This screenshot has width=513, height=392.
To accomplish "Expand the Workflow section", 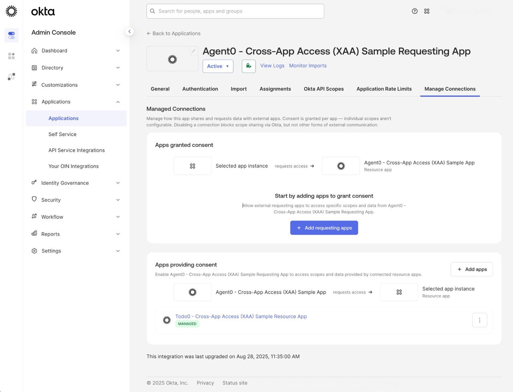I will [x=52, y=216].
